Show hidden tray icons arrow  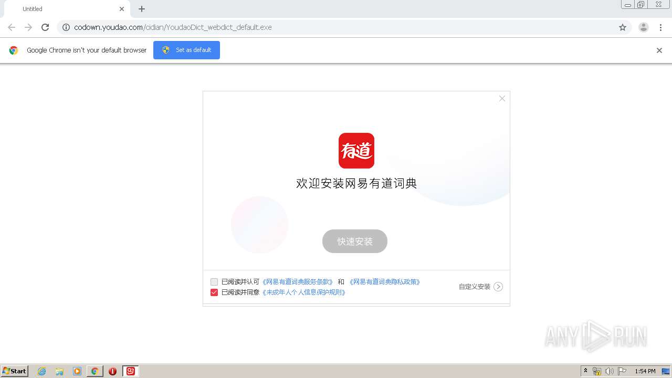[586, 371]
